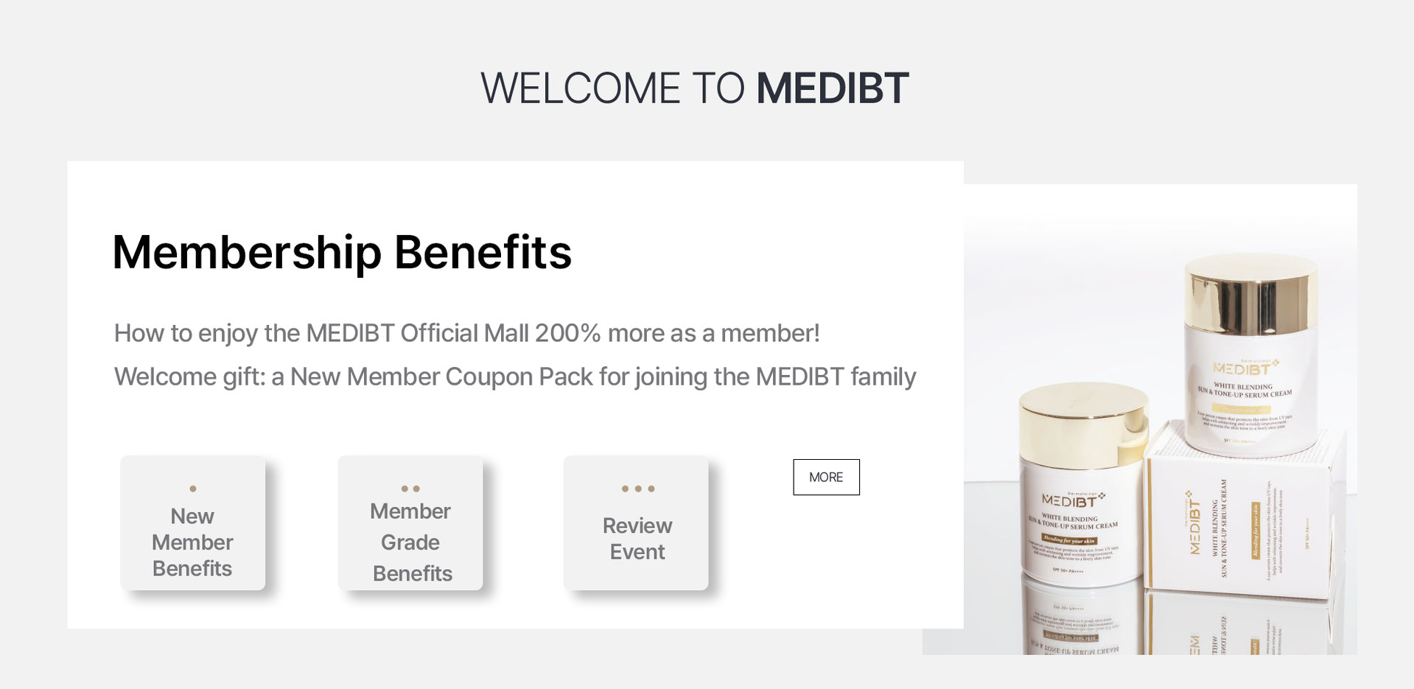Click the MORE button

pos(826,478)
